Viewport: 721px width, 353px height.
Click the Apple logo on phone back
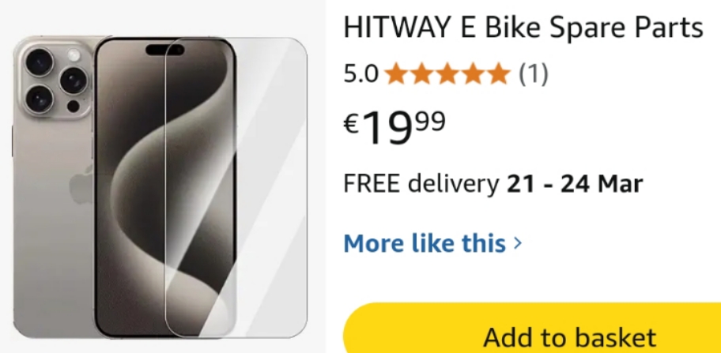click(x=81, y=186)
